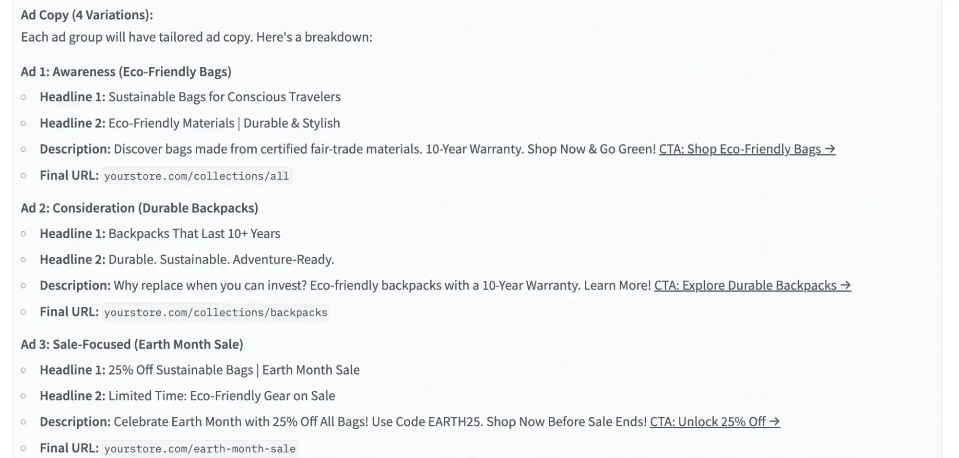The height and width of the screenshot is (458, 959).
Task: Click 'Limited Time: Eco-Friendly Gear on Sale' headline
Action: (x=222, y=396)
